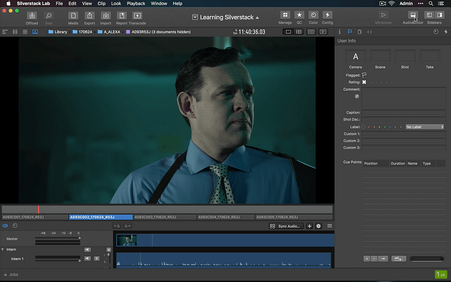Image resolution: width=451 pixels, height=282 pixels.
Task: Switch to grid collection view icon
Action: (x=25, y=32)
